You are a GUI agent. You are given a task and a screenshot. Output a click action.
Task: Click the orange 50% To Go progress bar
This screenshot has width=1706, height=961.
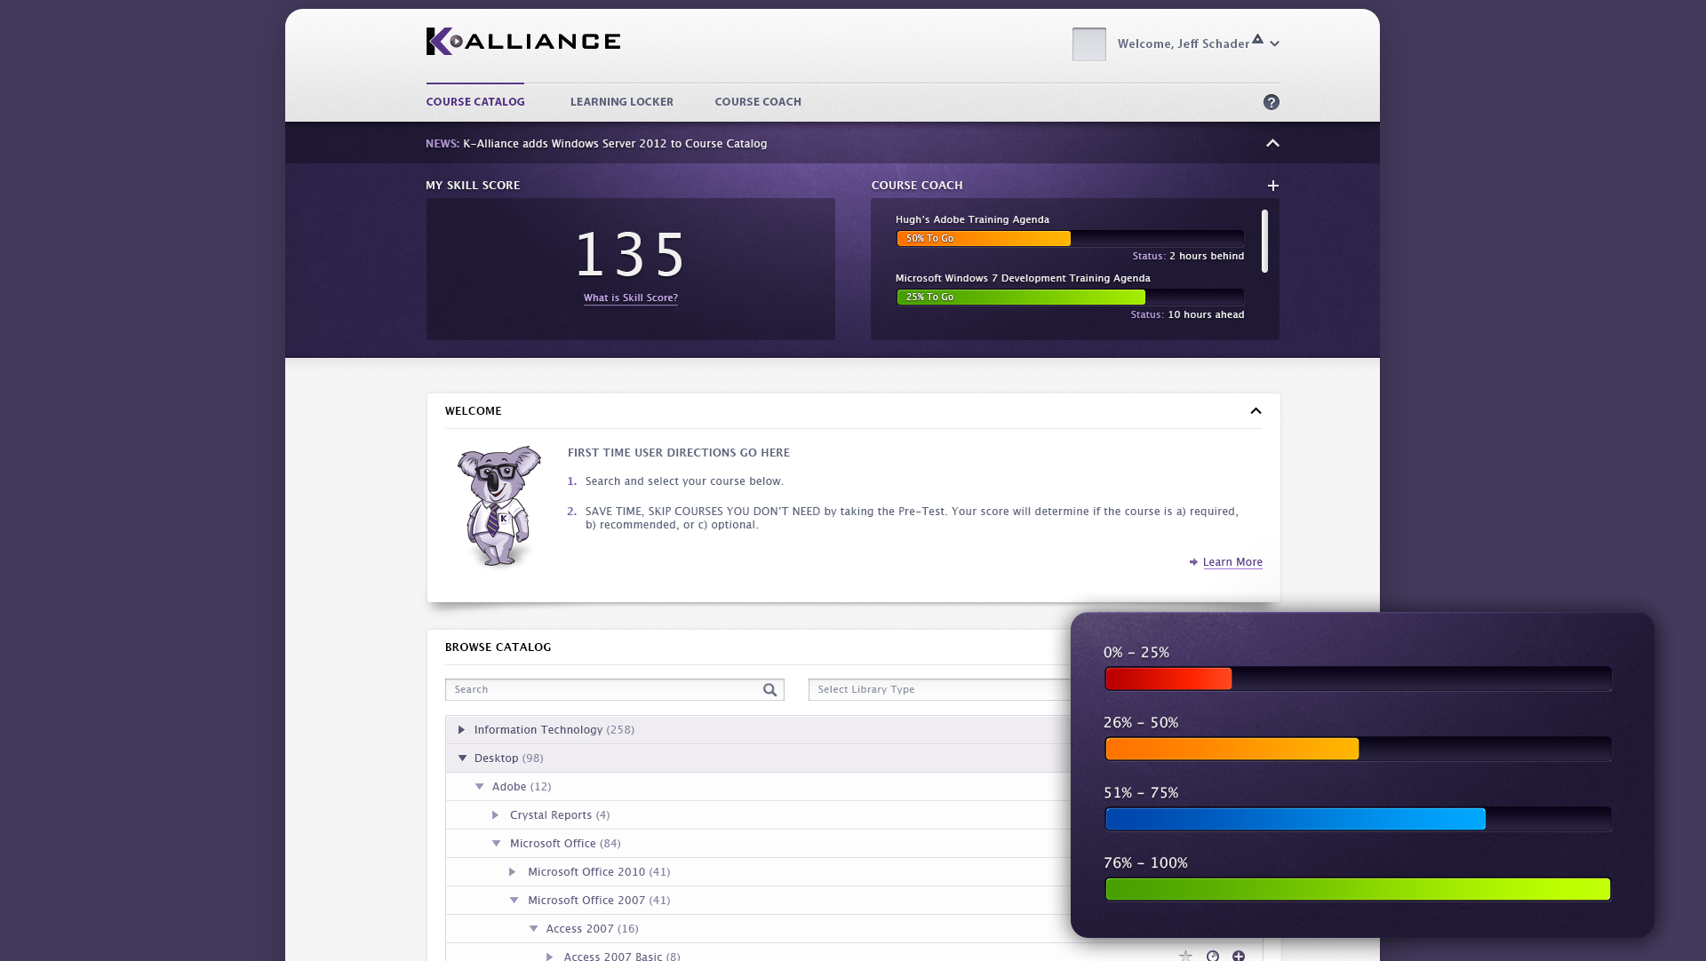tap(984, 239)
